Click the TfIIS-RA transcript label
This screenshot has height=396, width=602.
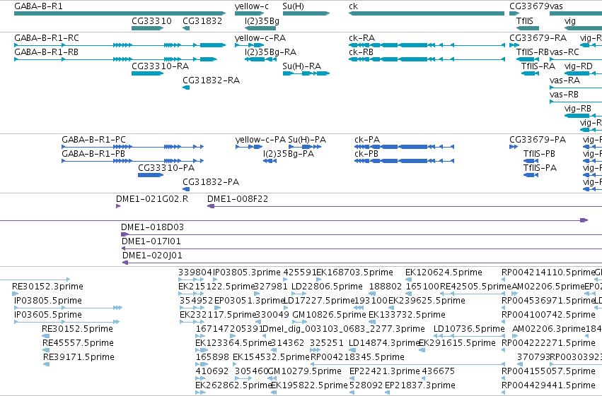pos(538,66)
